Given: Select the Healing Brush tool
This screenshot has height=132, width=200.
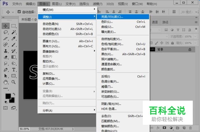Looking at the screenshot, I should (5, 45).
